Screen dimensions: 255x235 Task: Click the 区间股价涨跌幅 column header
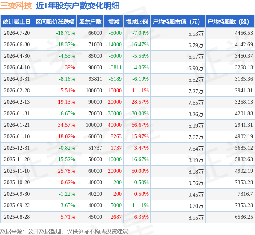(x=55, y=21)
